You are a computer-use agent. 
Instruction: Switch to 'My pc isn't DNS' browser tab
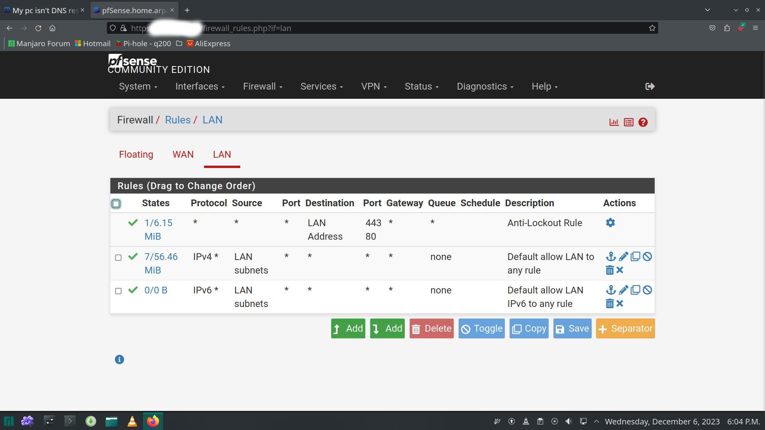(x=44, y=10)
